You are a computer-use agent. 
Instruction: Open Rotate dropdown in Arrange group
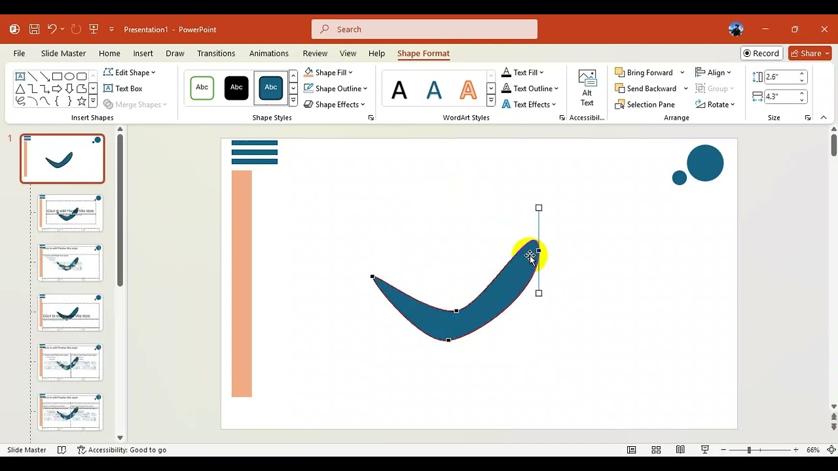click(715, 105)
